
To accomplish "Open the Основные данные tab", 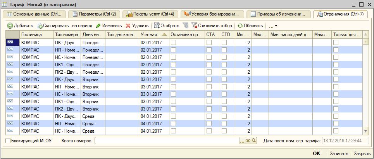I will [x=34, y=14].
